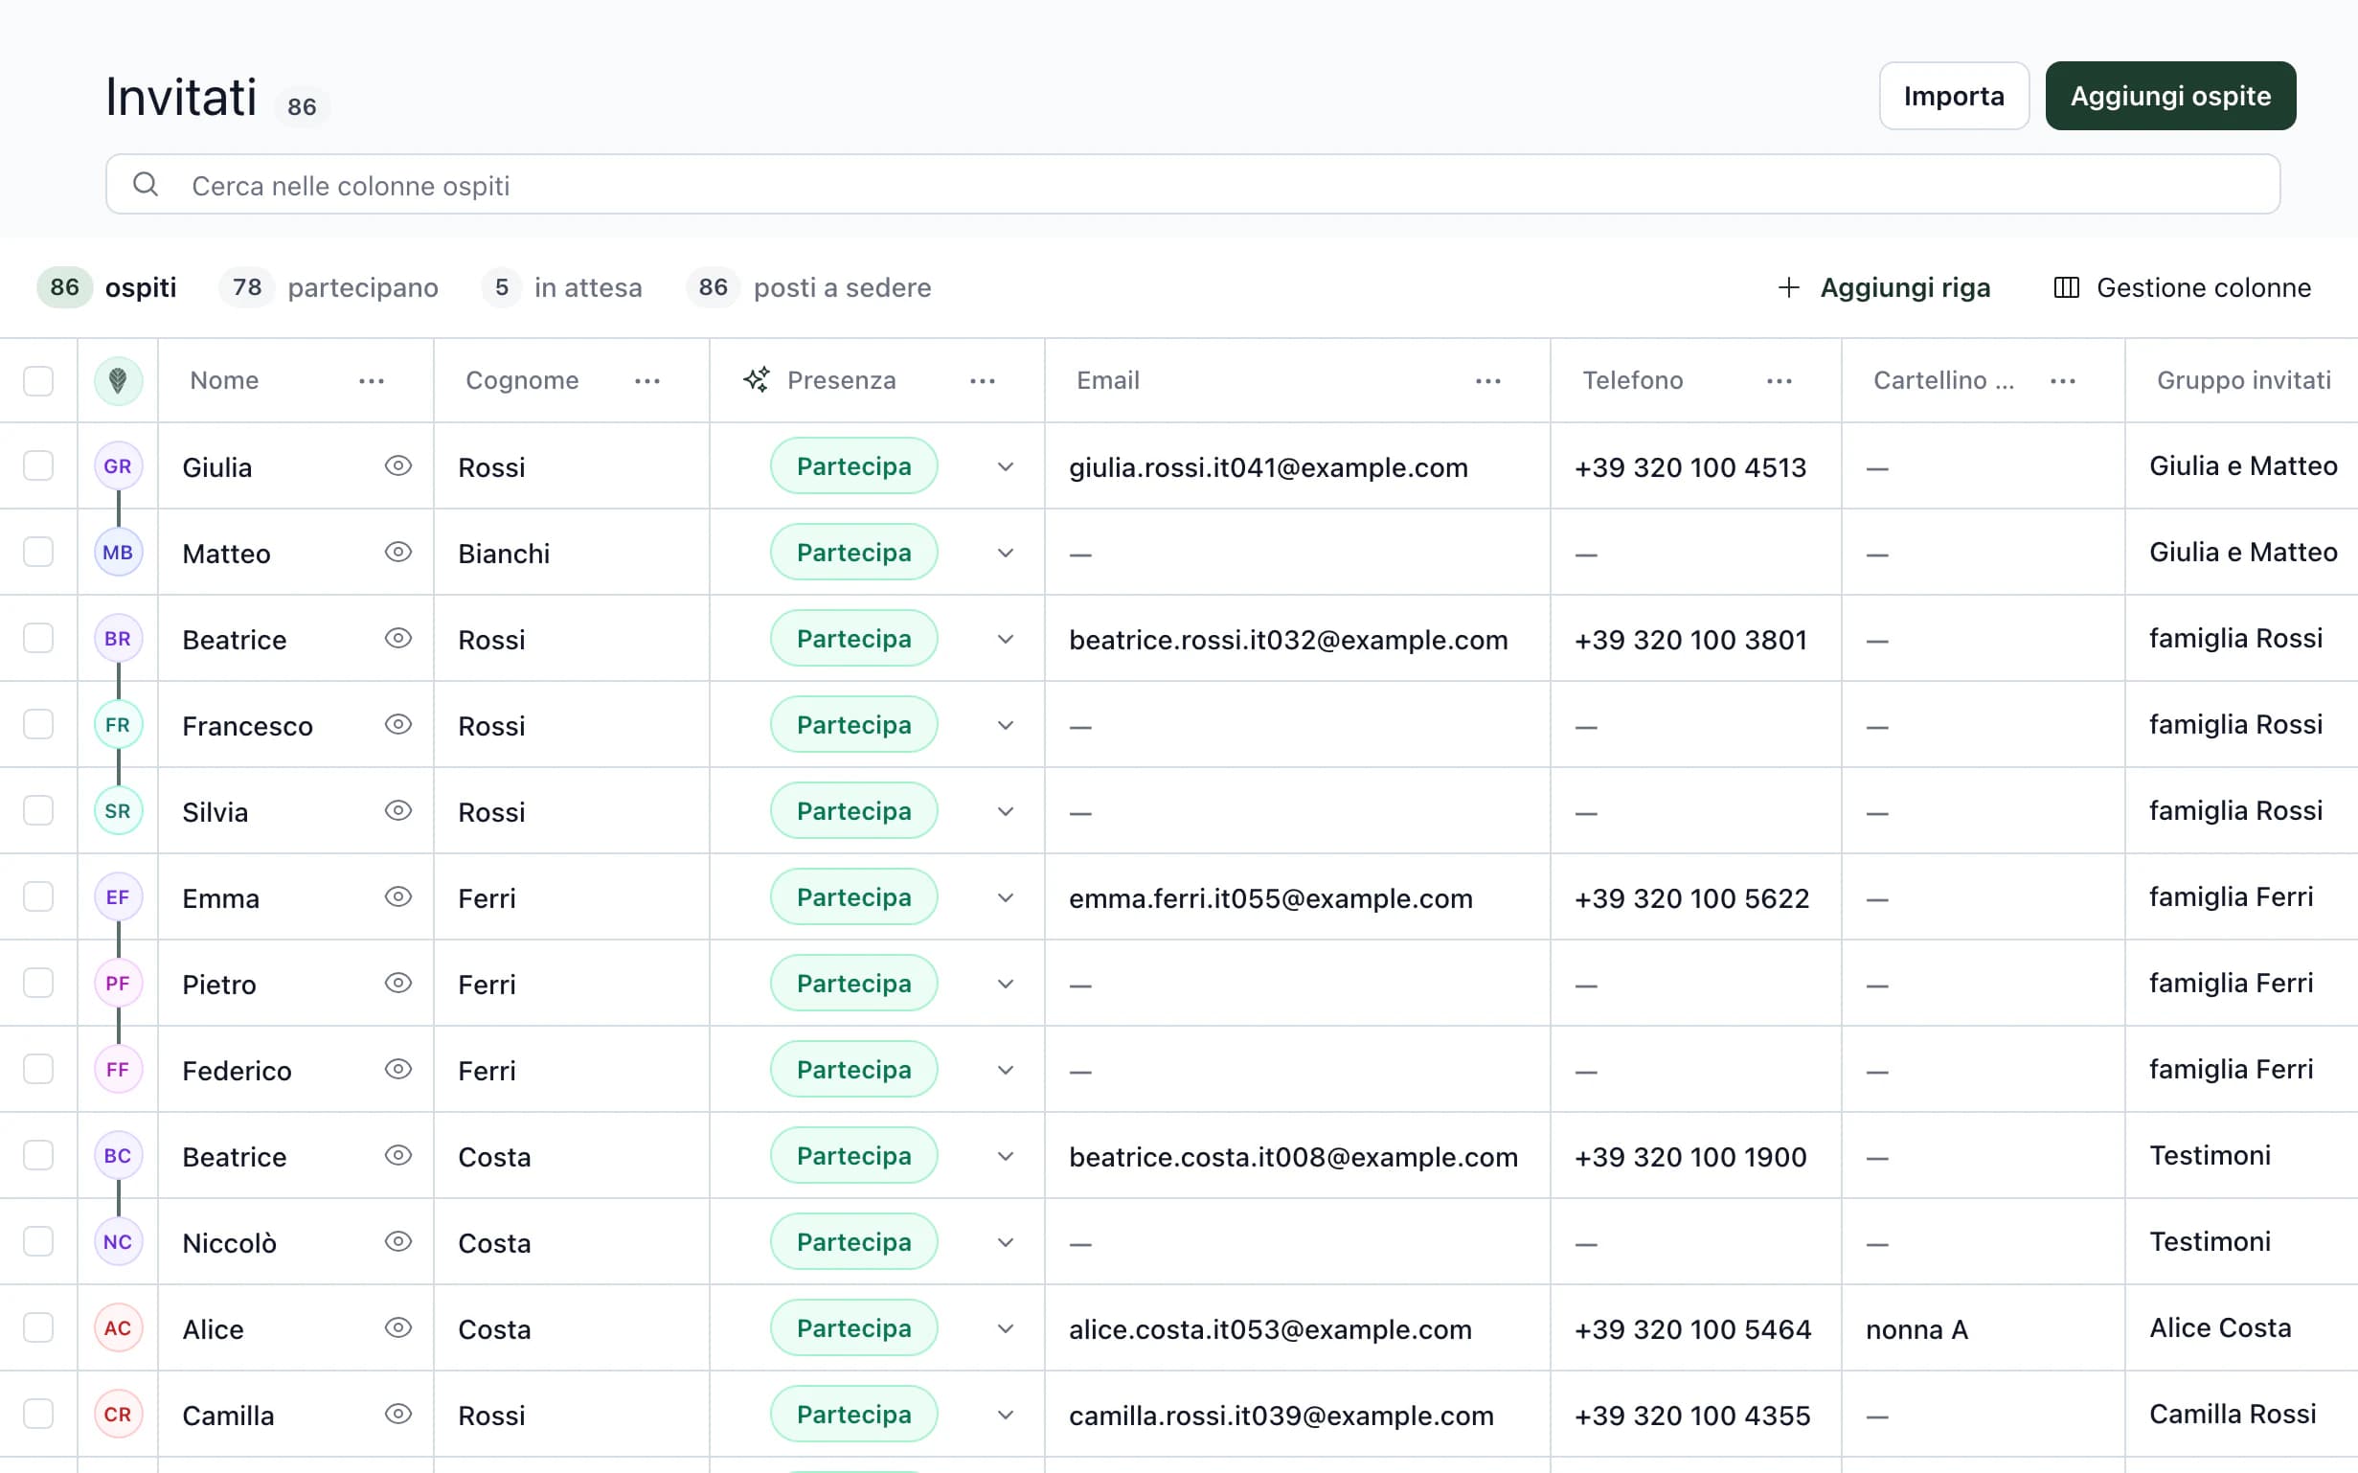Expand presence dropdown for Beatrice Rossi
This screenshot has height=1473, width=2358.
pos(1005,639)
